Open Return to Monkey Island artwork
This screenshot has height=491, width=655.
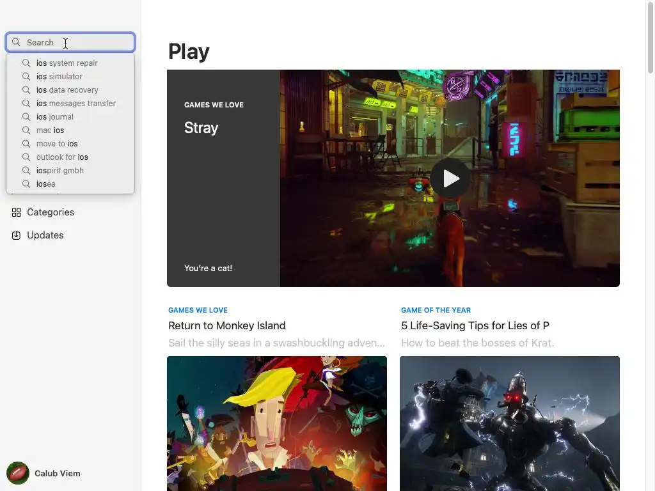coord(277,423)
